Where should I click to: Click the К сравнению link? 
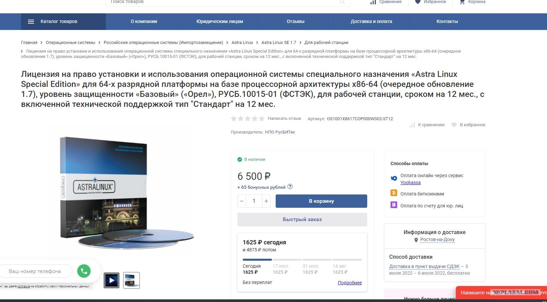431,125
